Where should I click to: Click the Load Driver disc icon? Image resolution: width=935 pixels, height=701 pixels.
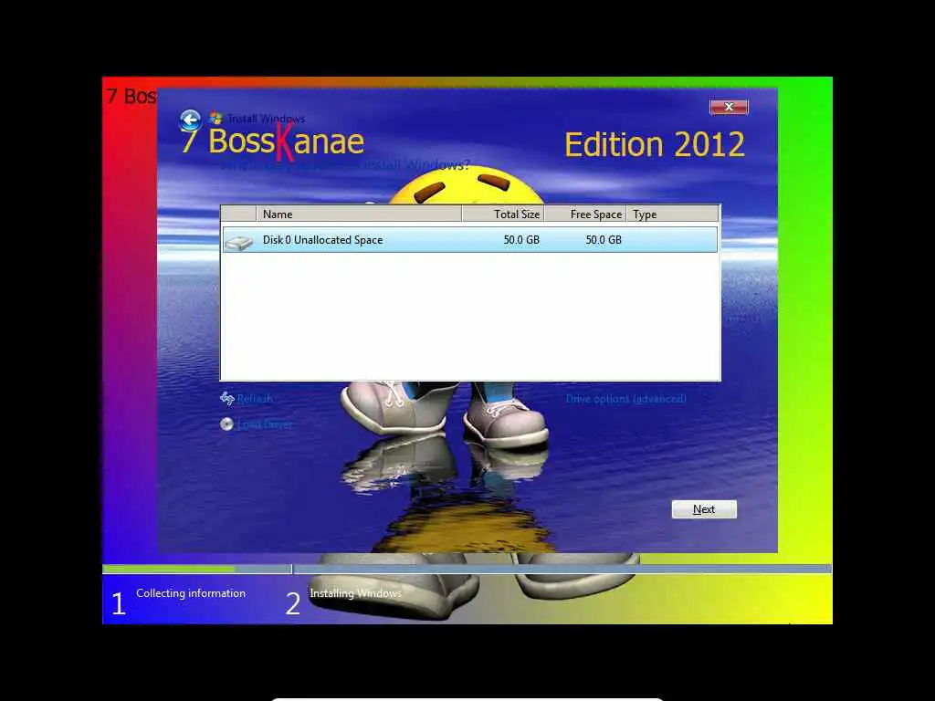[x=226, y=424]
